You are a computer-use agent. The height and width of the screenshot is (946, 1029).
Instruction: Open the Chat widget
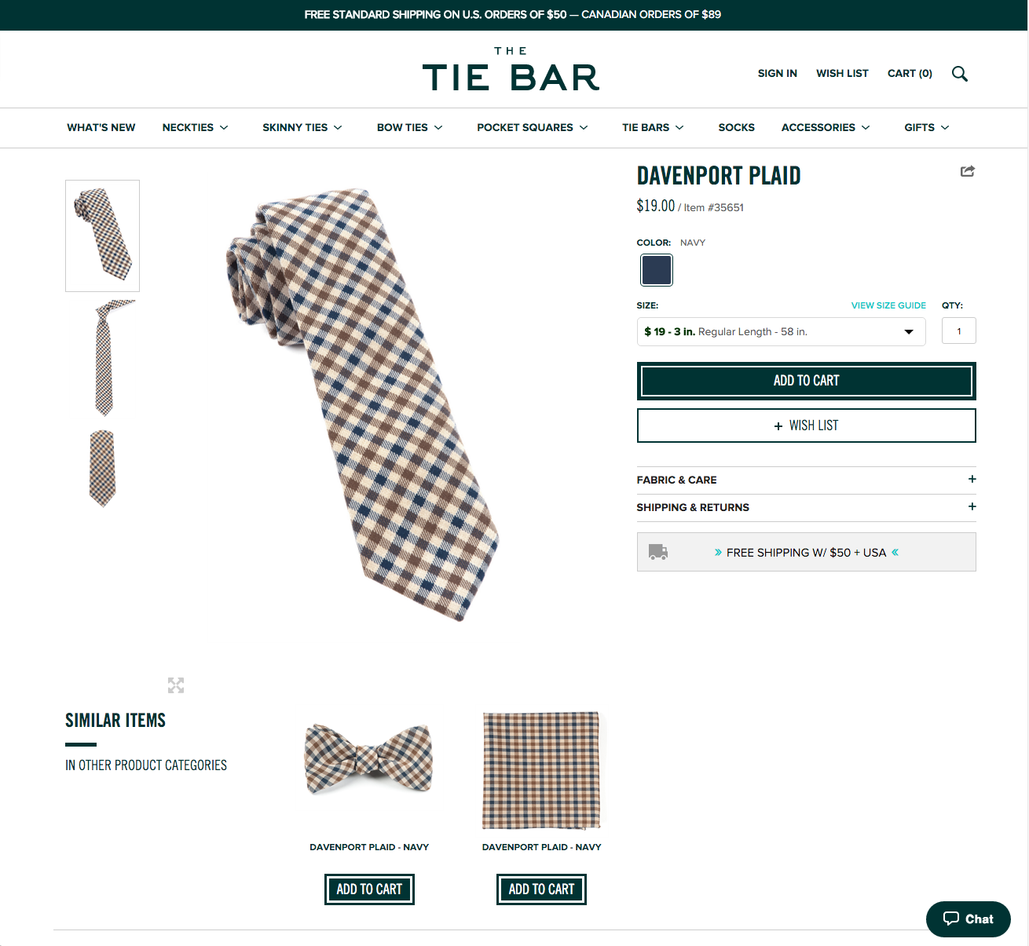point(968,919)
